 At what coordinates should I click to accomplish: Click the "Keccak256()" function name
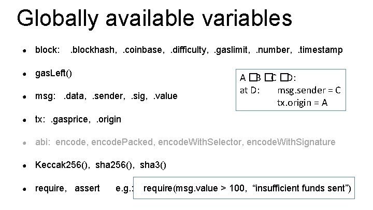(56, 165)
